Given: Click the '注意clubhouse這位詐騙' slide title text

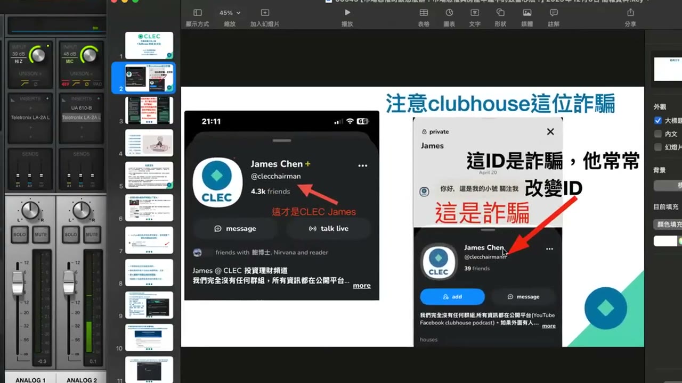Looking at the screenshot, I should [x=500, y=103].
